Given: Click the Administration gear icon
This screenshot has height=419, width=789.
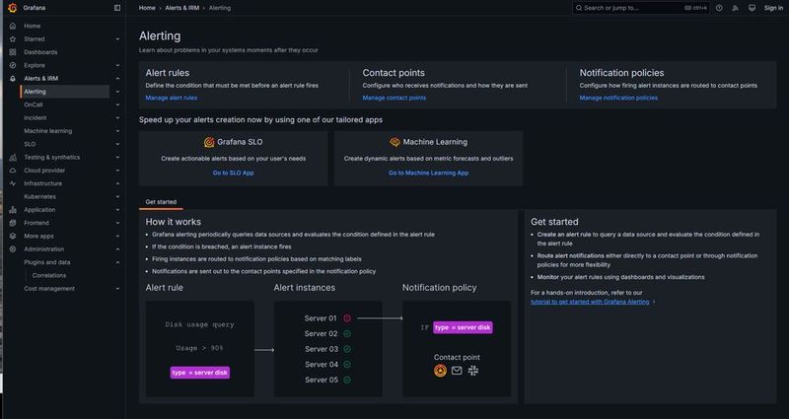Looking at the screenshot, I should (13, 249).
